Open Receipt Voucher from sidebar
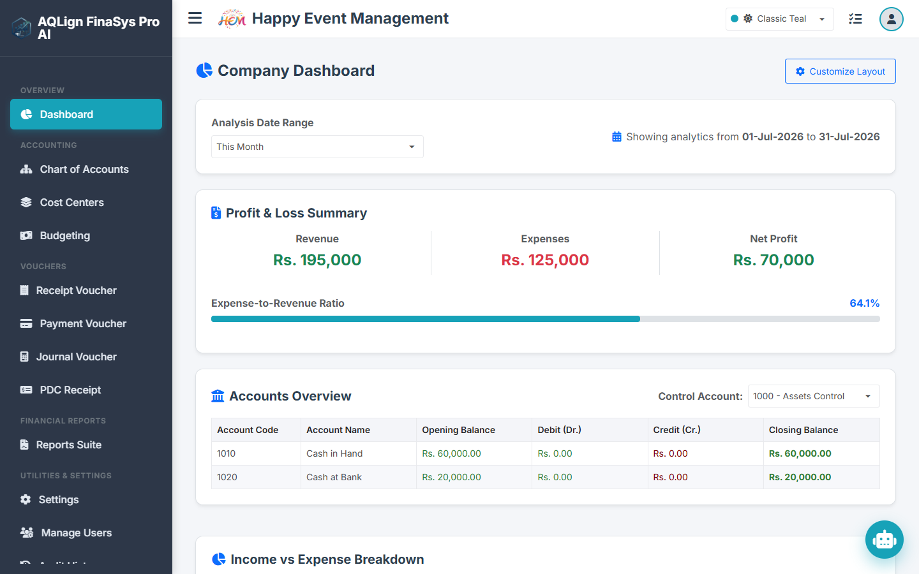 [x=86, y=290]
